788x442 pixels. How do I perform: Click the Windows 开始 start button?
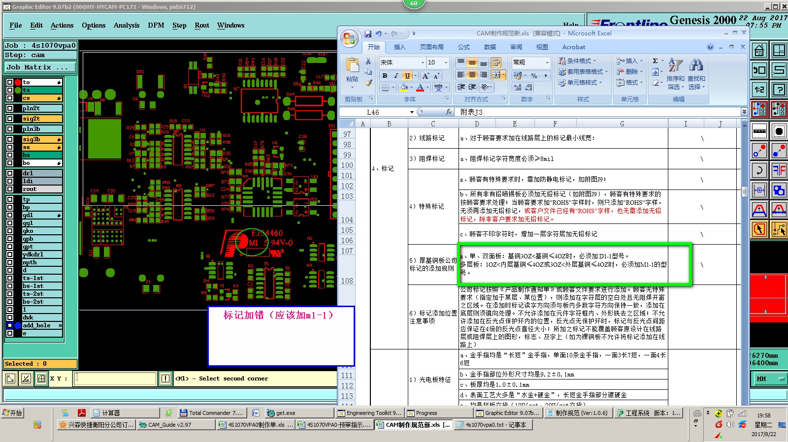tap(13, 413)
